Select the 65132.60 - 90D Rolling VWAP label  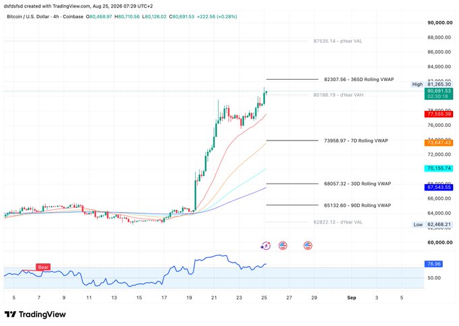pyautogui.click(x=358, y=205)
